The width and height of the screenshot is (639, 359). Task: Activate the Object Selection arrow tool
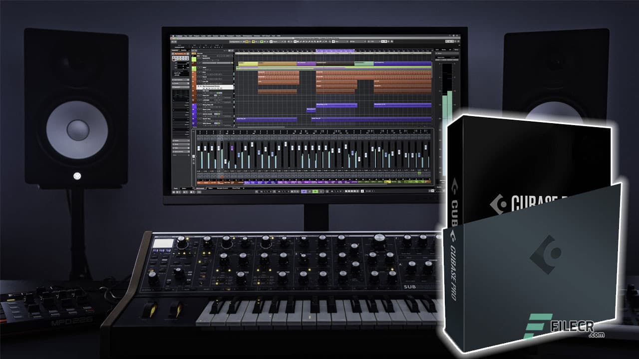point(295,43)
